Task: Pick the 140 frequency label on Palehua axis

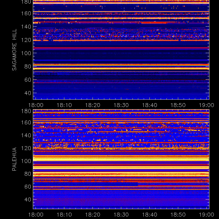Action: (x=26, y=135)
